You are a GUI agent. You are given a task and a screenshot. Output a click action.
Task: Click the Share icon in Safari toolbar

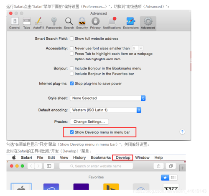click(x=158, y=166)
